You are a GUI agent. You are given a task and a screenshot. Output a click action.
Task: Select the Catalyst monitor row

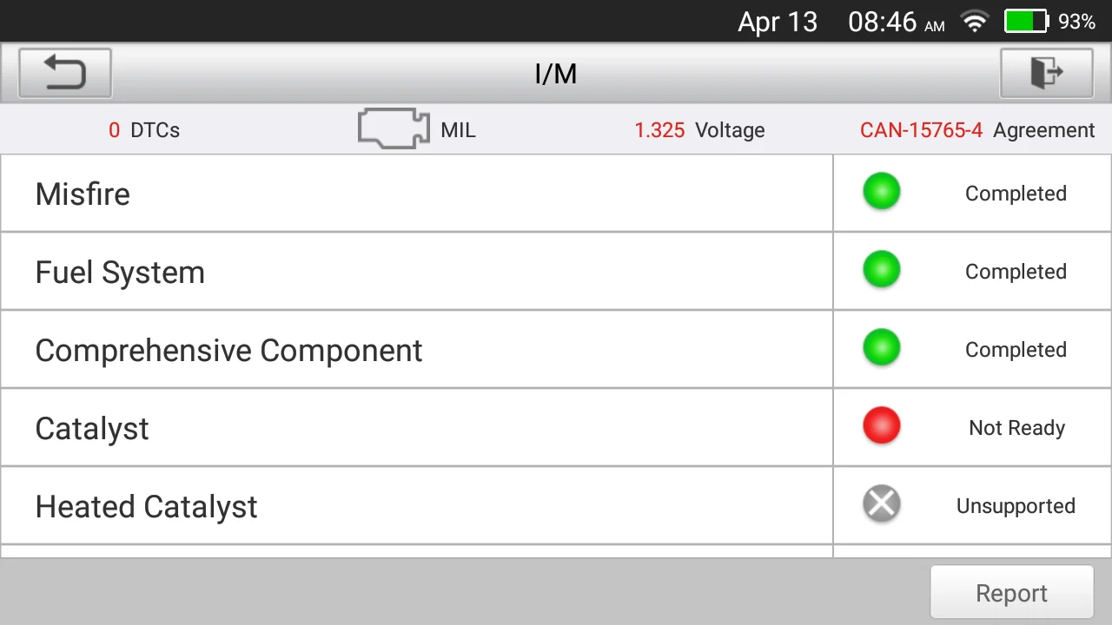[x=417, y=428]
